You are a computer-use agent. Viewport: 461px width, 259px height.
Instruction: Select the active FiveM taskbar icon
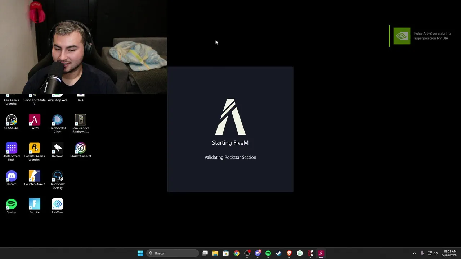point(321,253)
